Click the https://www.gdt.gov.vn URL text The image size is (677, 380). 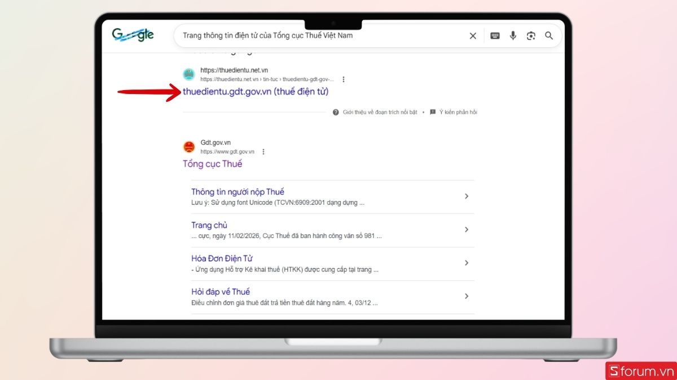pyautogui.click(x=227, y=152)
